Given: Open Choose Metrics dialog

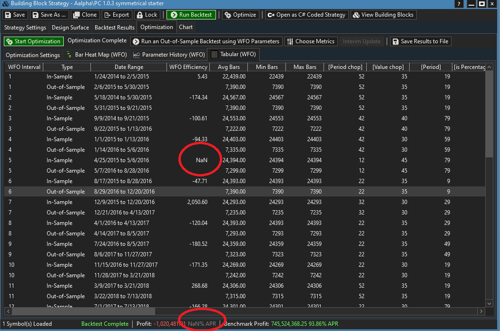Looking at the screenshot, I should [x=311, y=41].
